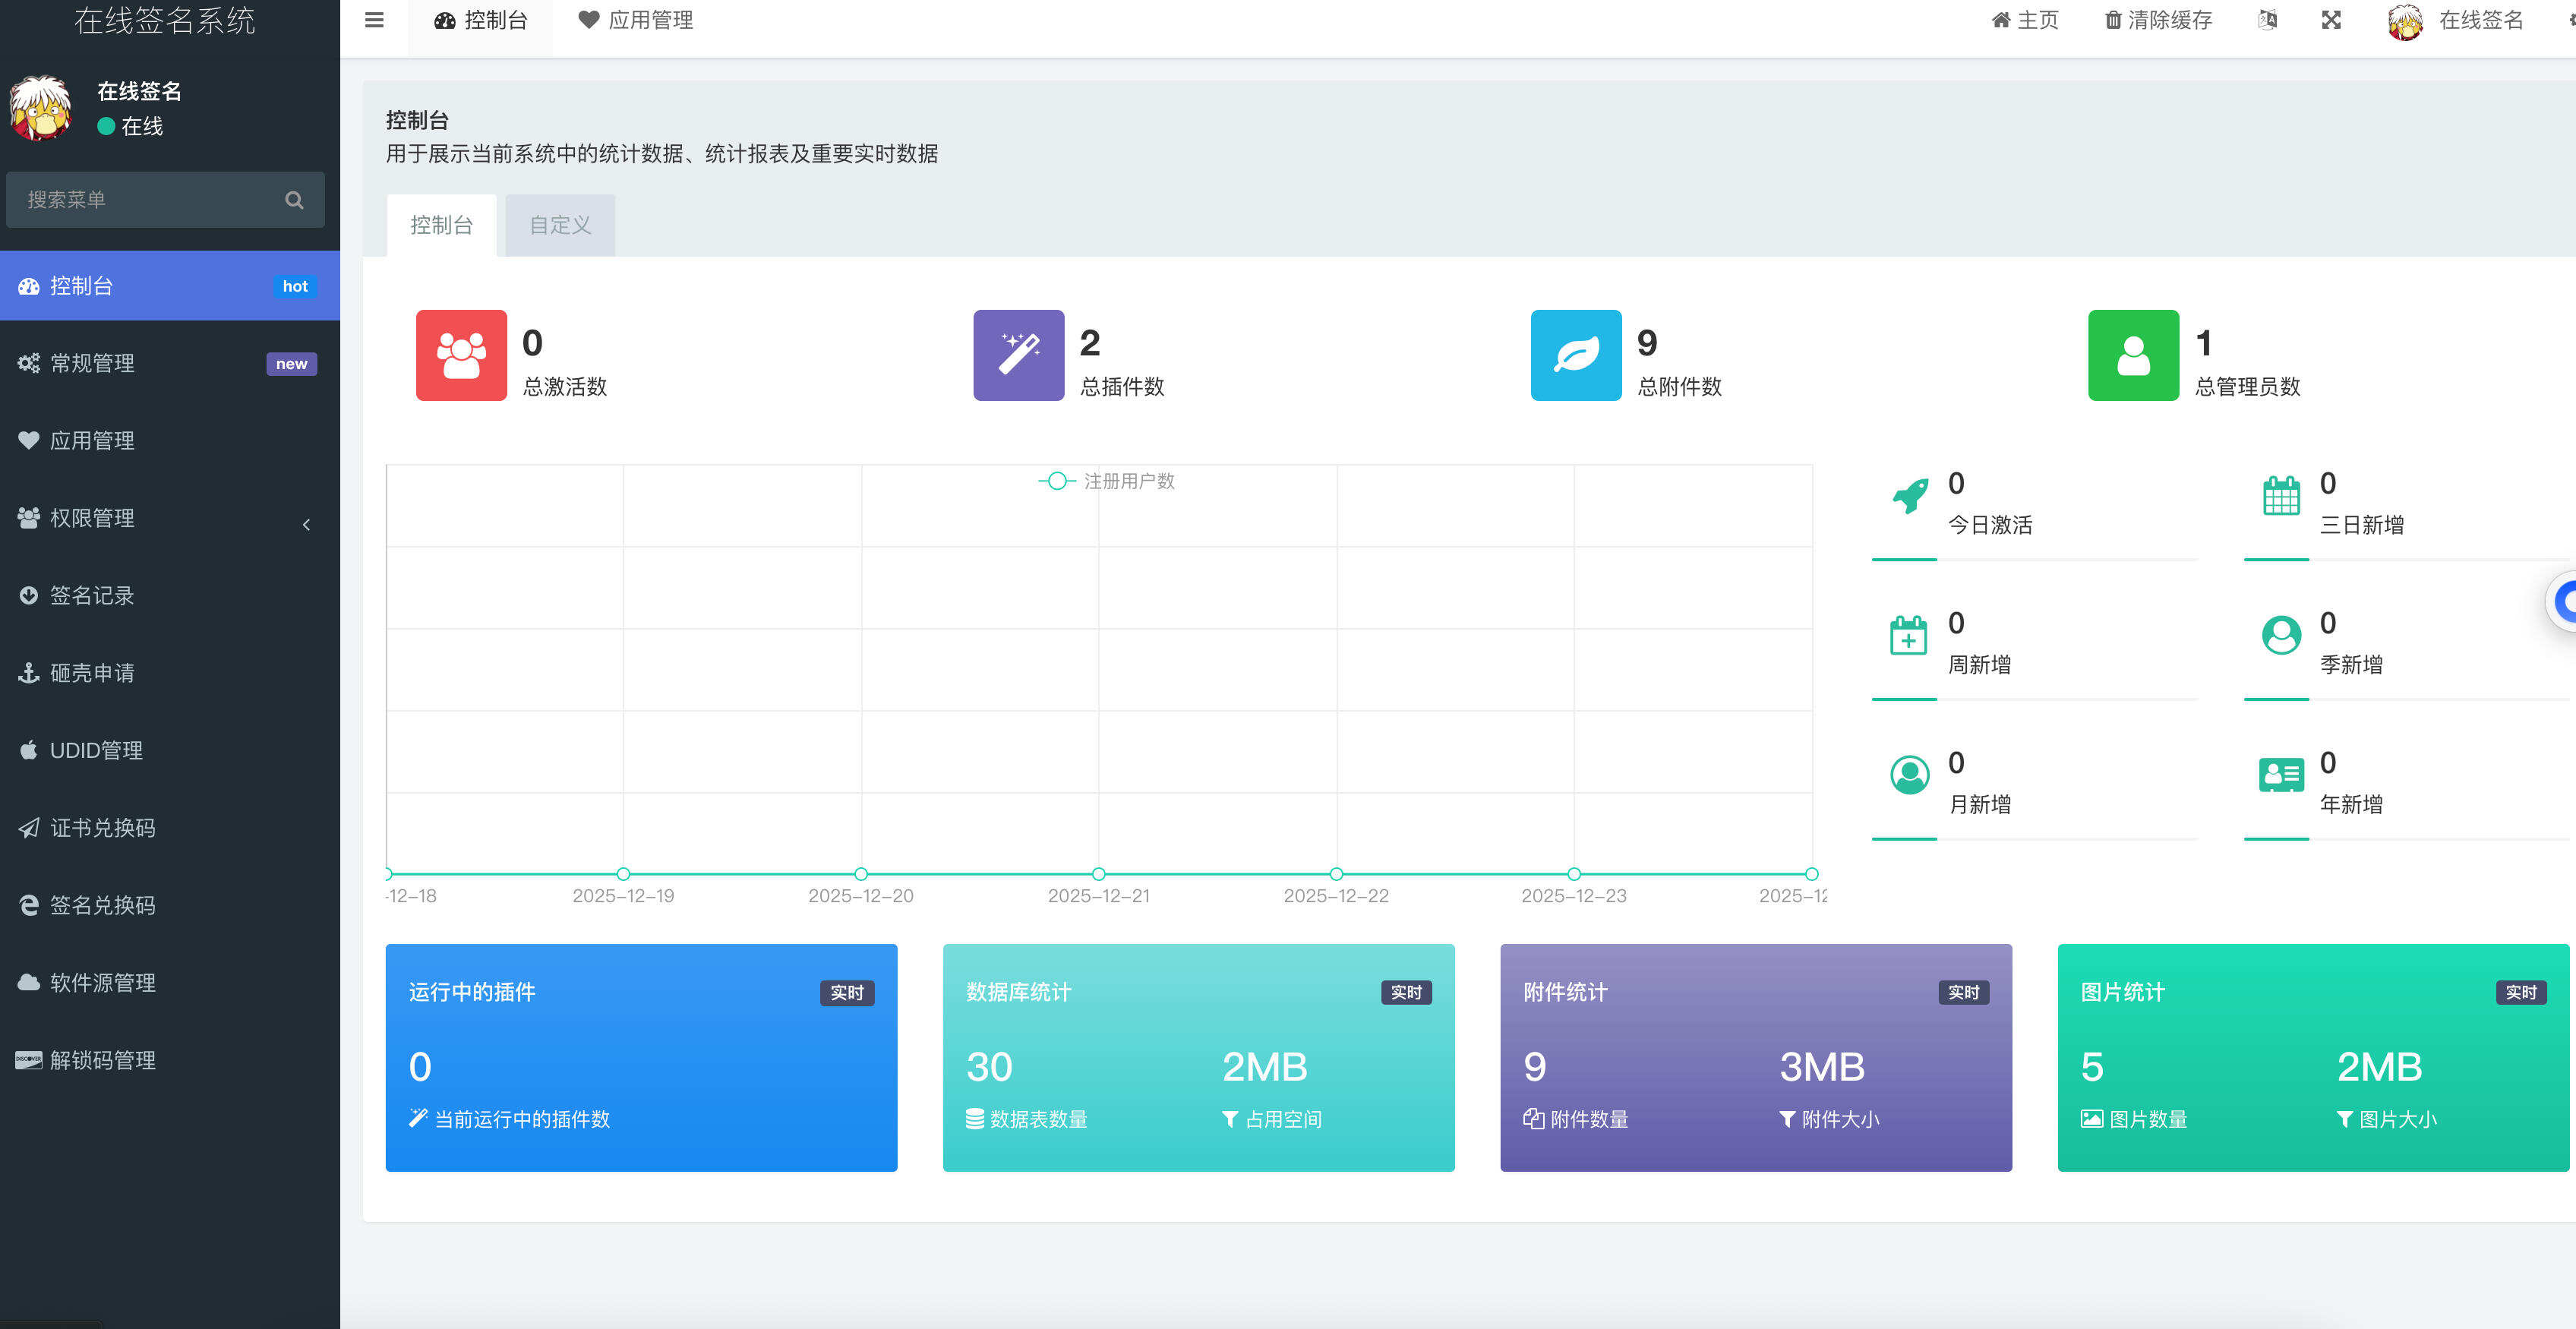Enter fullscreen using the expand icon
The height and width of the screenshot is (1329, 2576).
pyautogui.click(x=2331, y=20)
